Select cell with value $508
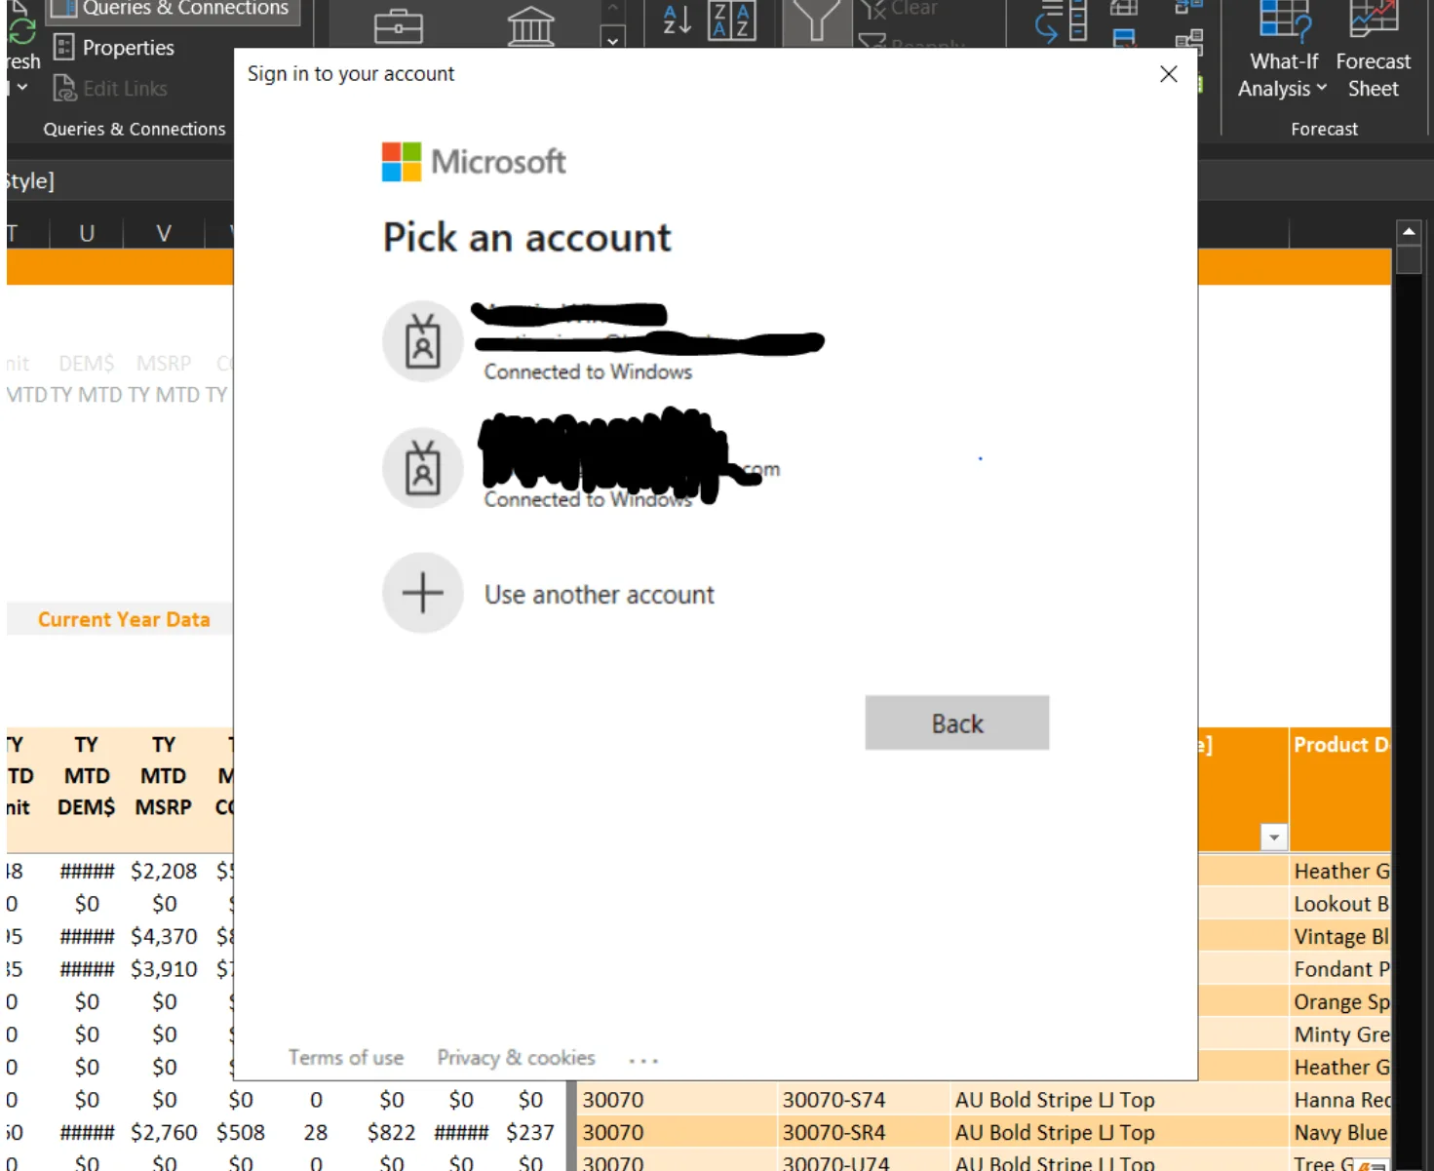The image size is (1434, 1171). click(241, 1132)
